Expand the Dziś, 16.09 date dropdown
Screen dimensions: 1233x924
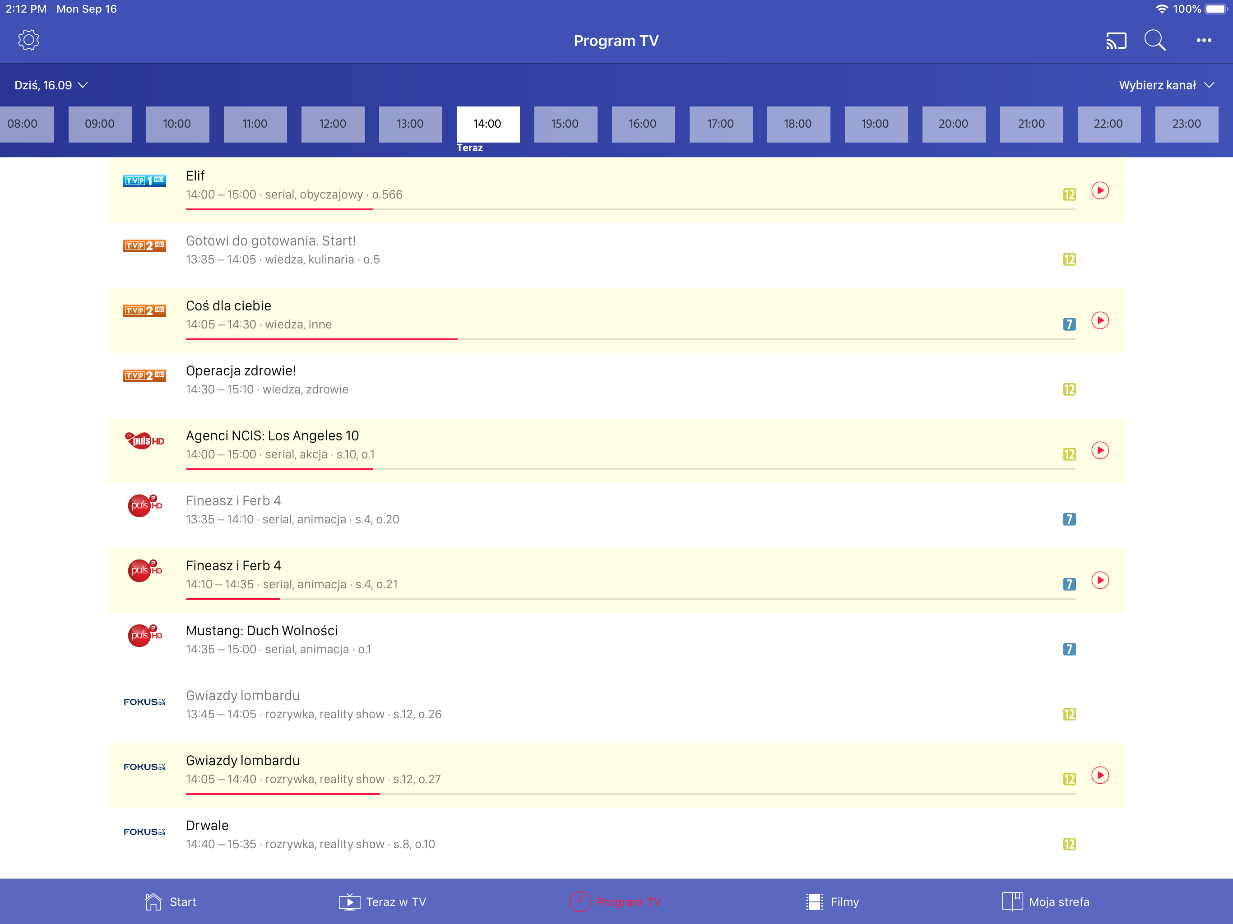pyautogui.click(x=51, y=85)
